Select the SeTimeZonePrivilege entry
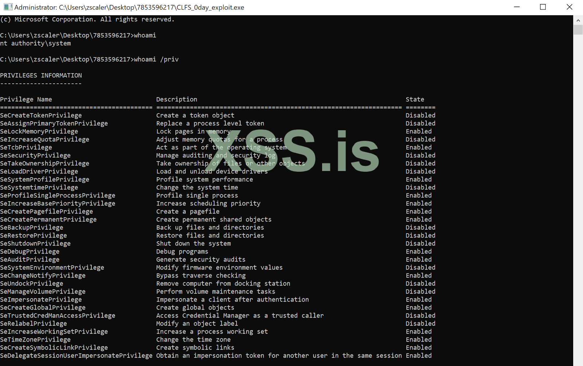The image size is (583, 366). pos(35,339)
